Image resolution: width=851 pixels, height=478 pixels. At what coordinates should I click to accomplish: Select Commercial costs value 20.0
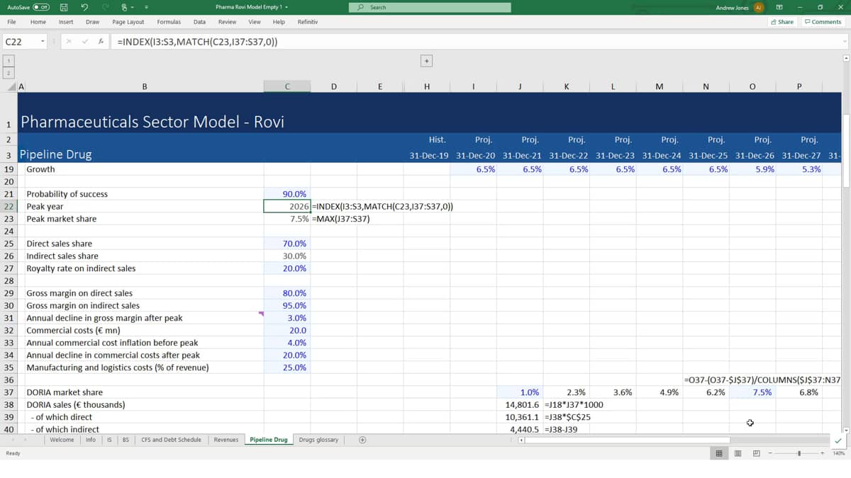[x=287, y=330]
